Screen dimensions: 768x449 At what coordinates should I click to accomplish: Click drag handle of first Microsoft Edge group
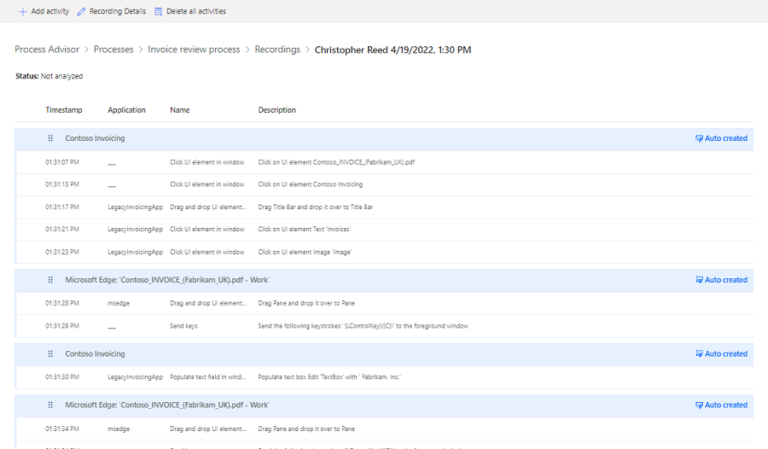pos(50,280)
